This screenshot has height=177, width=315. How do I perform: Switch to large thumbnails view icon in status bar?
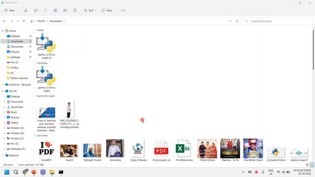[312, 165]
